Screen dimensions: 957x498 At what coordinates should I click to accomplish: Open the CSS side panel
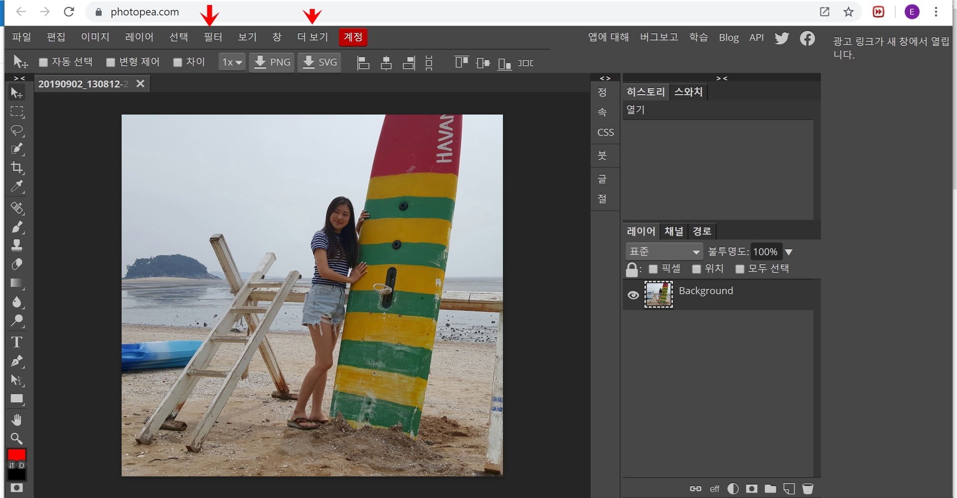pyautogui.click(x=606, y=132)
